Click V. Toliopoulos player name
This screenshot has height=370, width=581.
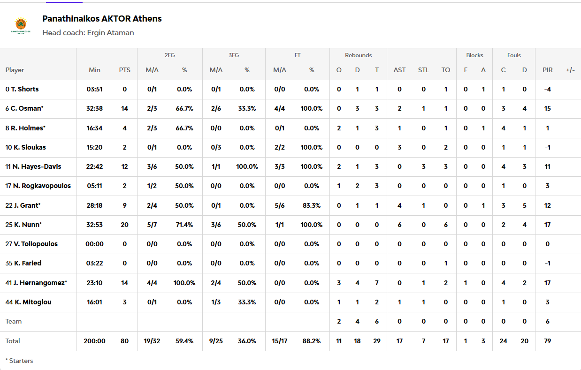tap(35, 244)
